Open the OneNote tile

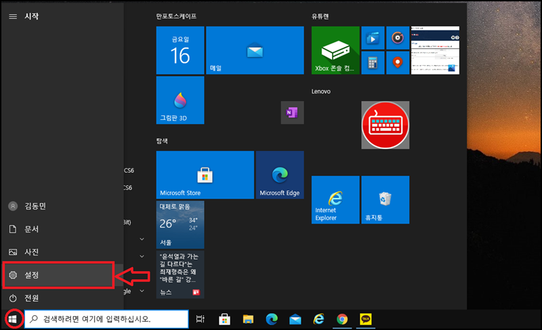[292, 112]
